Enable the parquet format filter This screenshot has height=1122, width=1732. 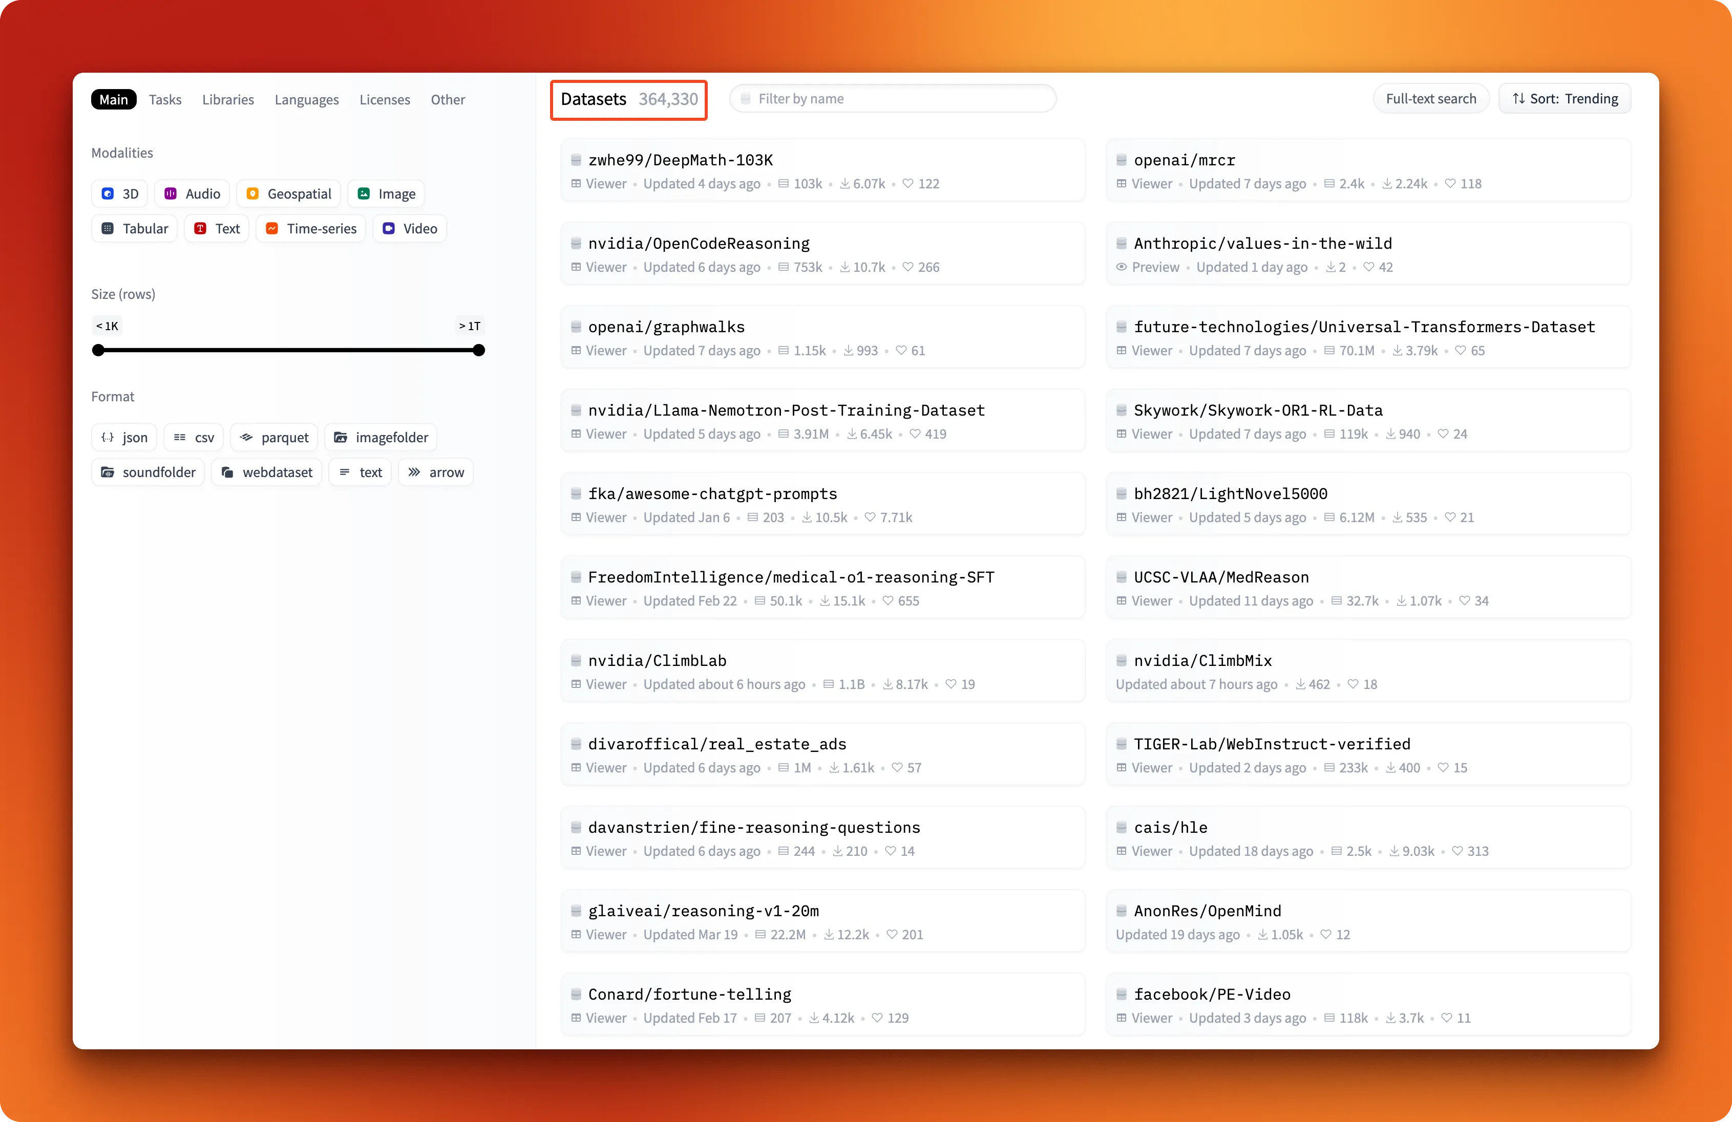click(x=273, y=437)
